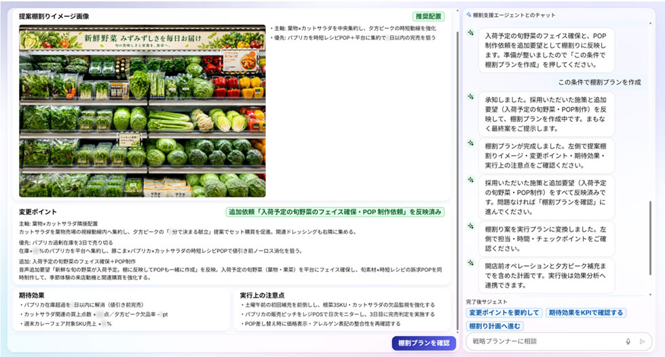Click the 新鮮野菜 banner in shelf image
Image resolution: width=665 pixels, height=357 pixels.
pos(142,39)
